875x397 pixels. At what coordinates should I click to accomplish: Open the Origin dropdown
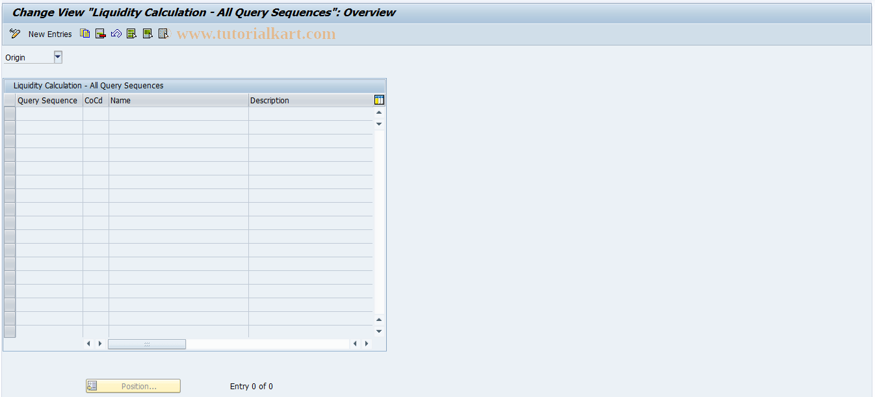pos(57,57)
